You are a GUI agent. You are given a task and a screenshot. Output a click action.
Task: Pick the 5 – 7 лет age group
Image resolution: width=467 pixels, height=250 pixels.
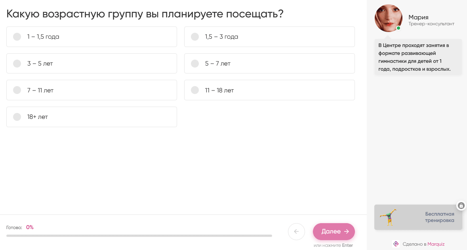click(x=195, y=64)
